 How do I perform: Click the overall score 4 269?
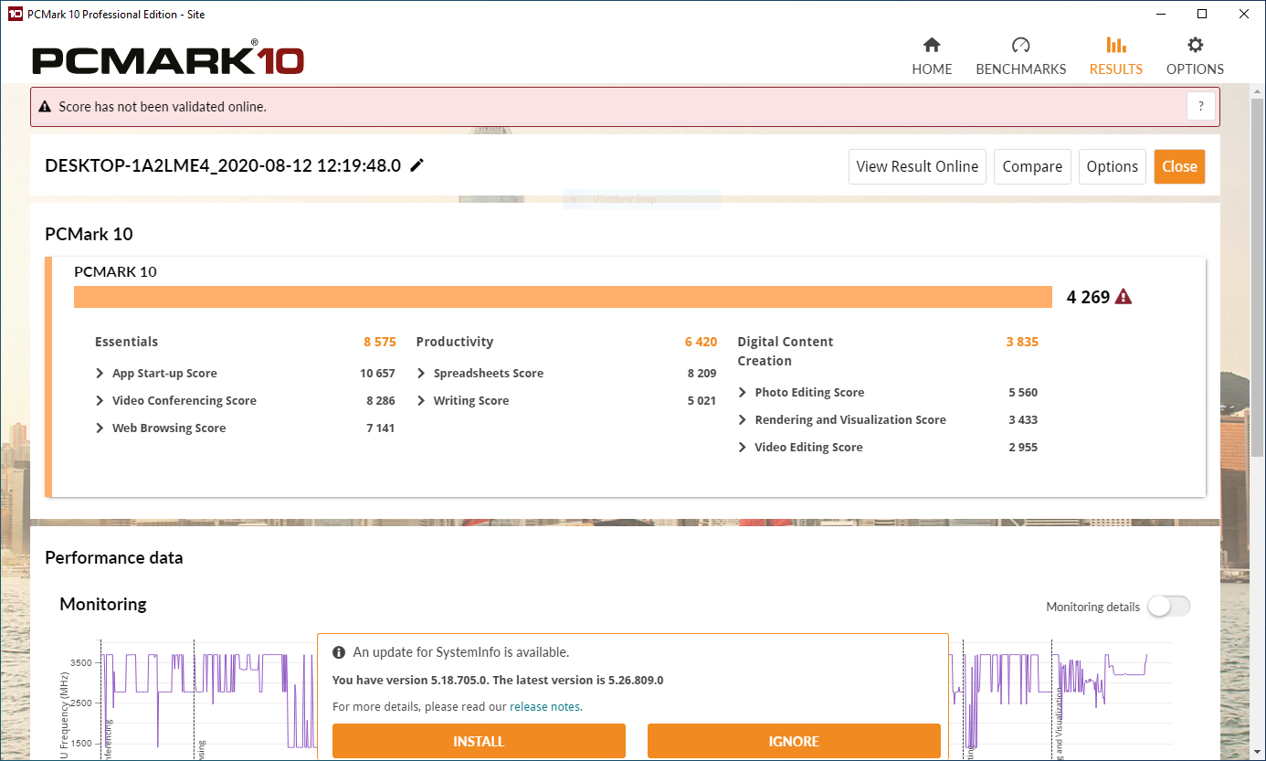tap(1088, 297)
